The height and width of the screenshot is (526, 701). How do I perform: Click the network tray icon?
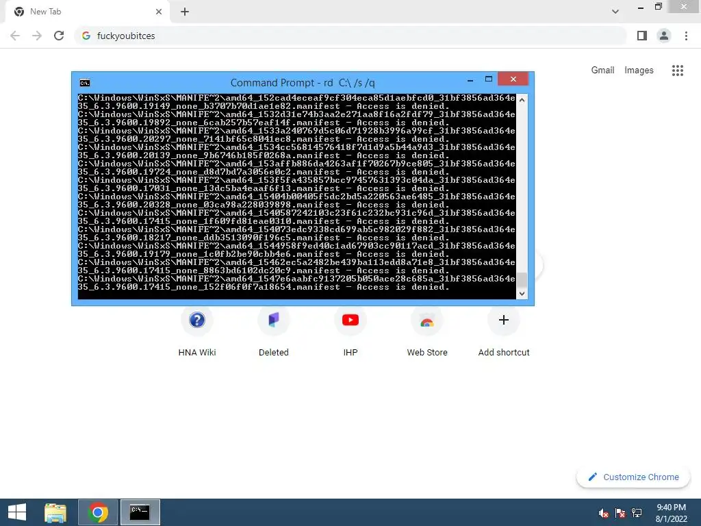point(637,513)
